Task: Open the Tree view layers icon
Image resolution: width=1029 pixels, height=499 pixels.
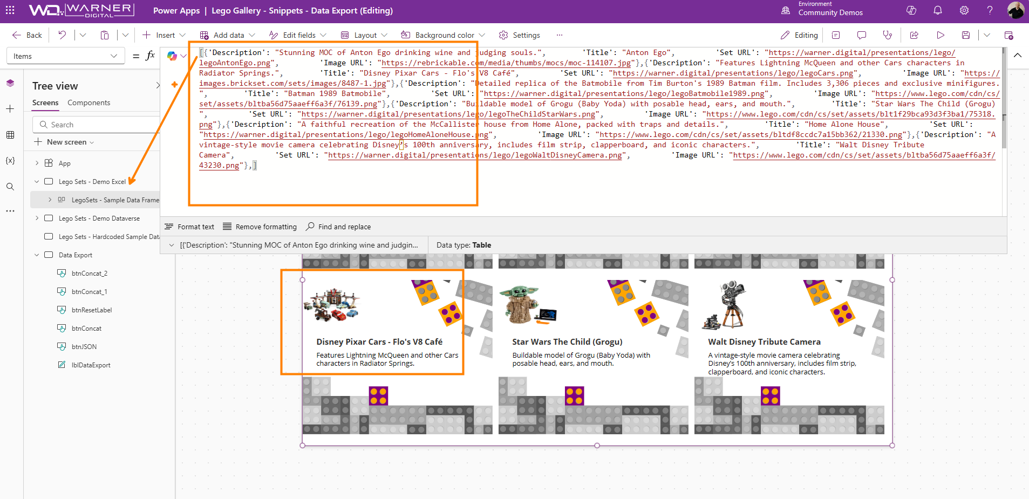Action: pyautogui.click(x=10, y=83)
